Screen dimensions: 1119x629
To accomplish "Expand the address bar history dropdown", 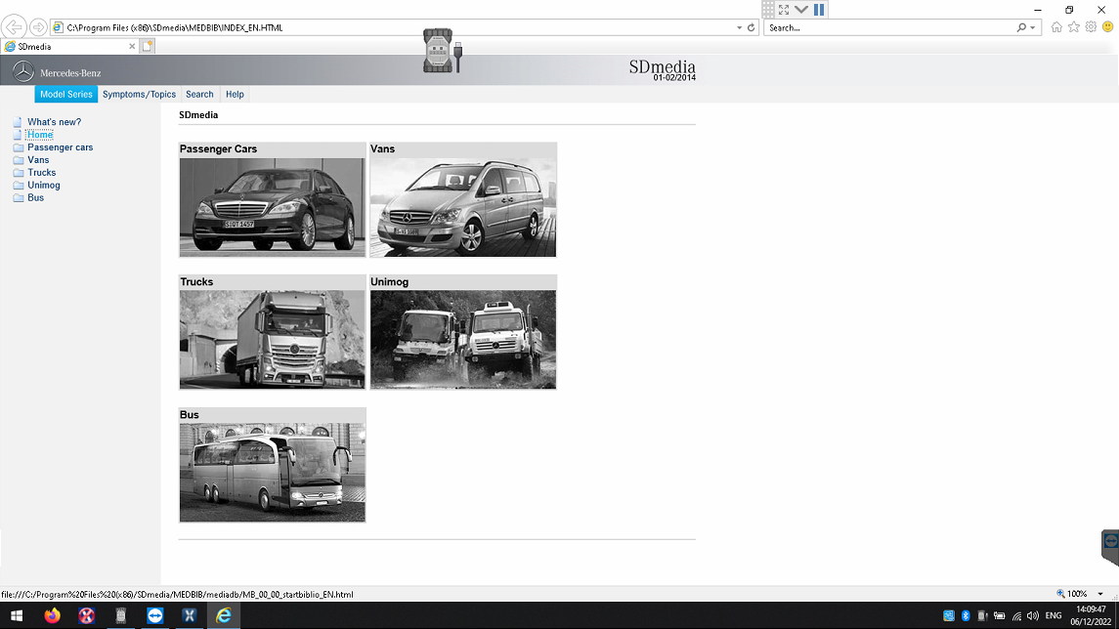I will click(739, 27).
